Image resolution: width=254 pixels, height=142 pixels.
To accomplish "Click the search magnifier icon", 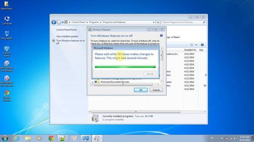I will click(204, 22).
